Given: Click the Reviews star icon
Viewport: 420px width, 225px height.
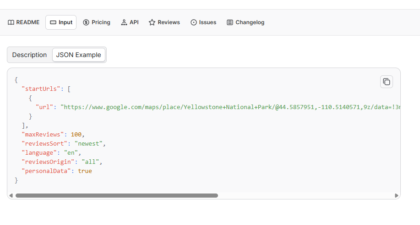Looking at the screenshot, I should coord(152,22).
